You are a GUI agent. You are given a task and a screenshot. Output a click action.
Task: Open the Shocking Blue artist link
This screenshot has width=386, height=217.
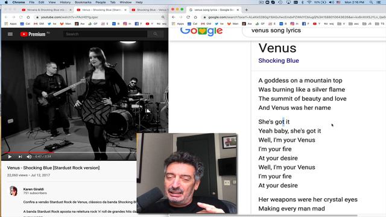279,60
